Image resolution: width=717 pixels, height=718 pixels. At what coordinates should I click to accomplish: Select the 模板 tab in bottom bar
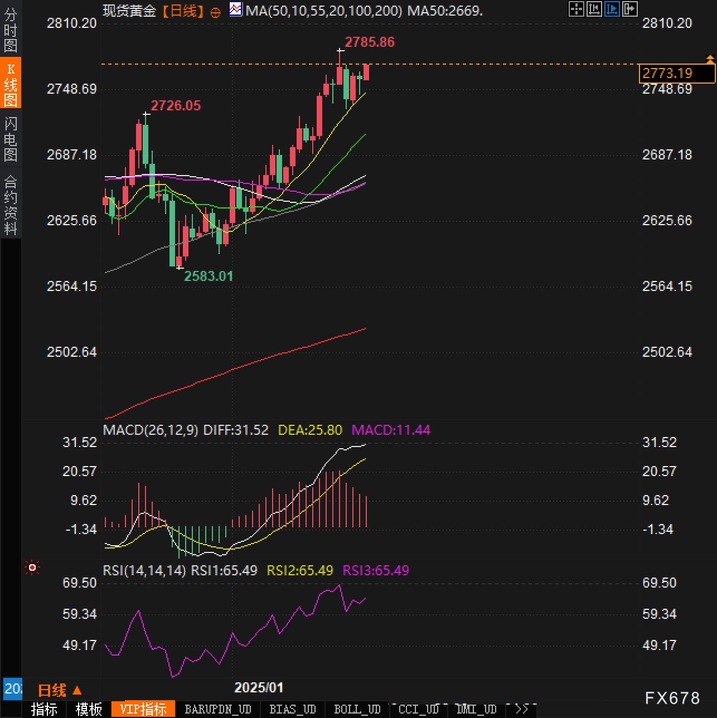pyautogui.click(x=89, y=709)
